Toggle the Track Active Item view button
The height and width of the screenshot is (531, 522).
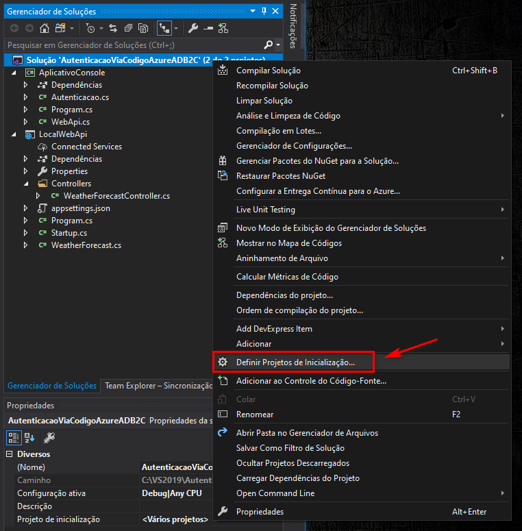[x=164, y=28]
